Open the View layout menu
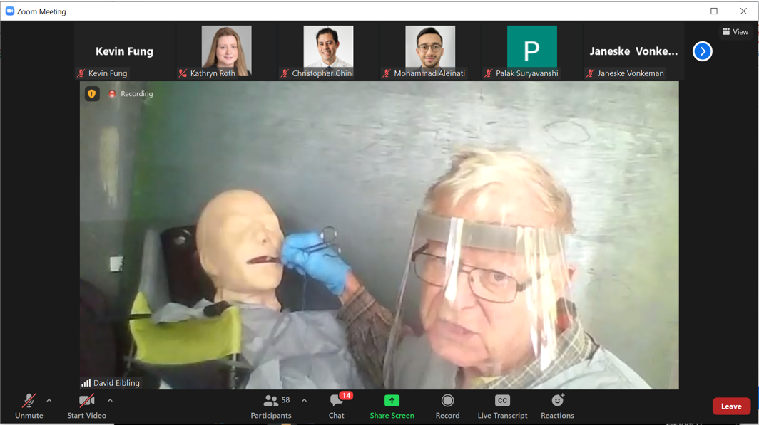The height and width of the screenshot is (425, 759). (x=735, y=31)
